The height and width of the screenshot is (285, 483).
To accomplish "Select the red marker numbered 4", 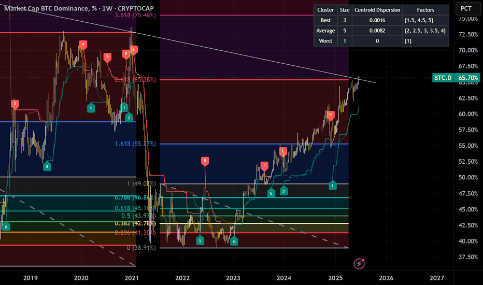I will point(82,45).
